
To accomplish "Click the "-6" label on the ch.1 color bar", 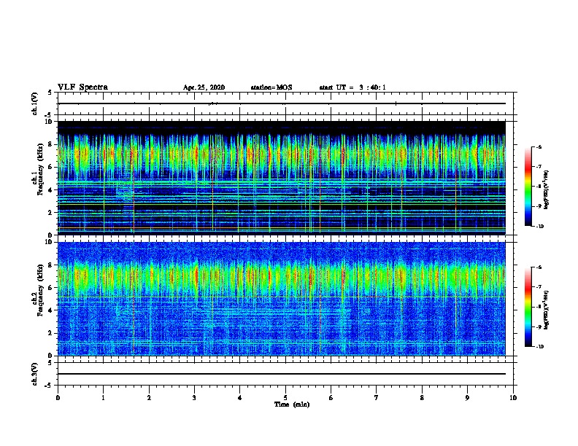I will 539,146.
